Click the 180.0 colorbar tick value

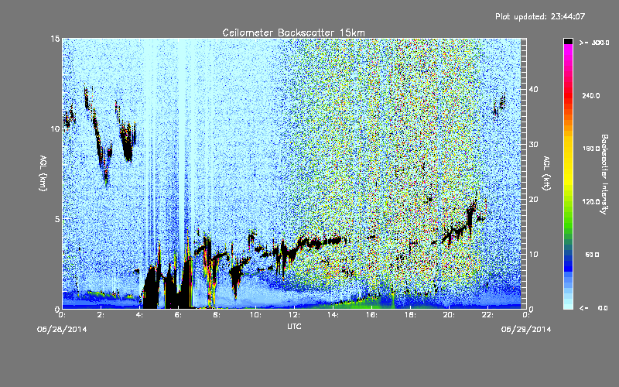(591, 149)
